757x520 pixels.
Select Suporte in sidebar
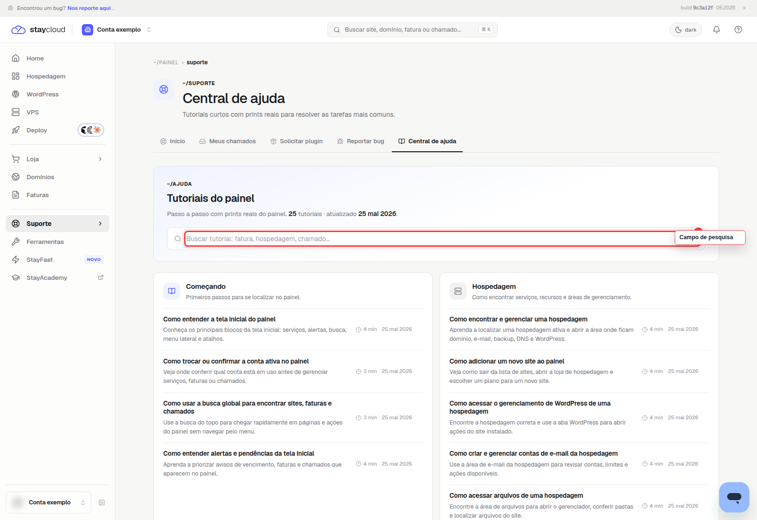click(x=57, y=224)
